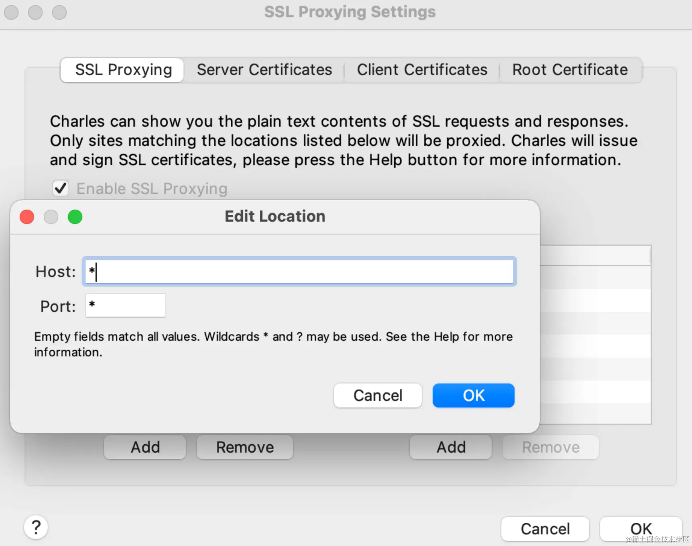The height and width of the screenshot is (546, 692).
Task: Click into the Host input field
Action: (x=299, y=272)
